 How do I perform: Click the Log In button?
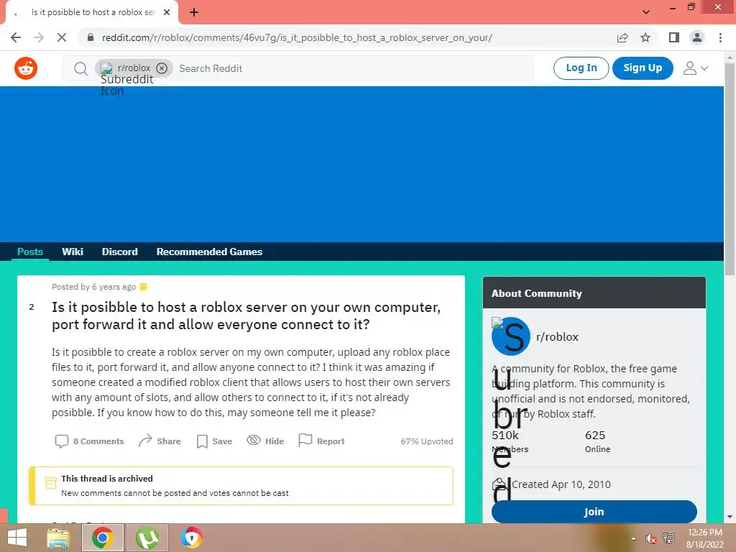(x=581, y=68)
